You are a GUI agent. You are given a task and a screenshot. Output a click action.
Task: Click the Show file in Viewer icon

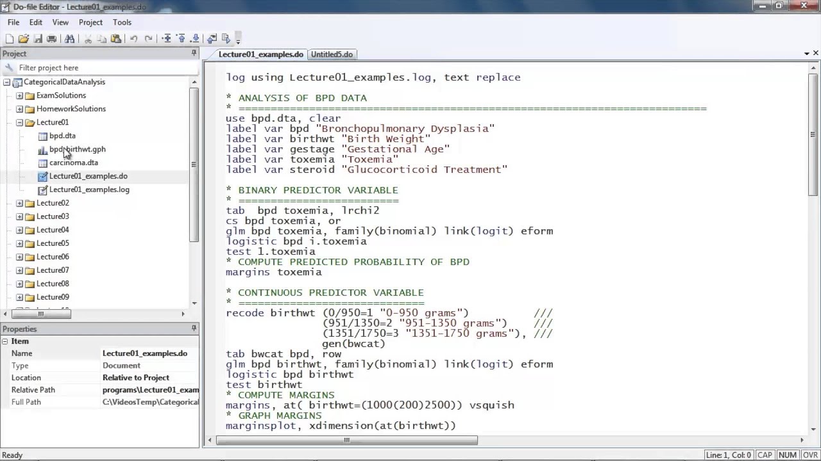[212, 39]
